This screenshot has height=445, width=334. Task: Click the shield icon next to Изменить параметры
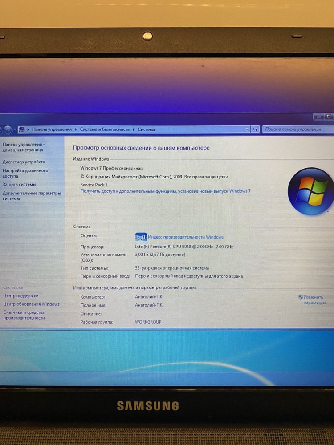pyautogui.click(x=301, y=297)
